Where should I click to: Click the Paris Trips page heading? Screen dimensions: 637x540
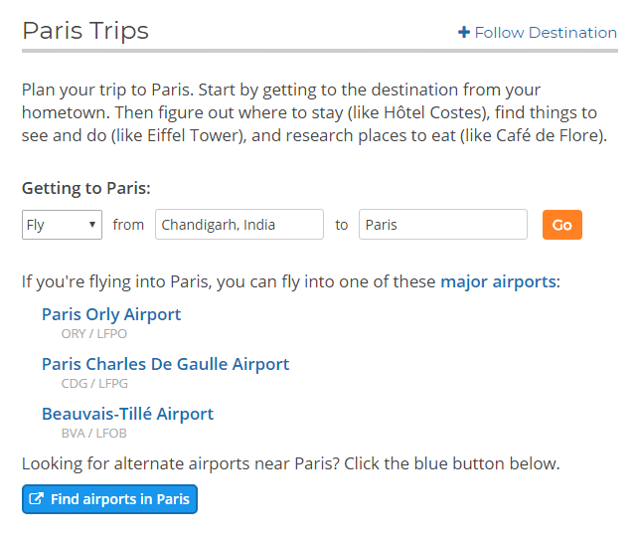point(85,31)
